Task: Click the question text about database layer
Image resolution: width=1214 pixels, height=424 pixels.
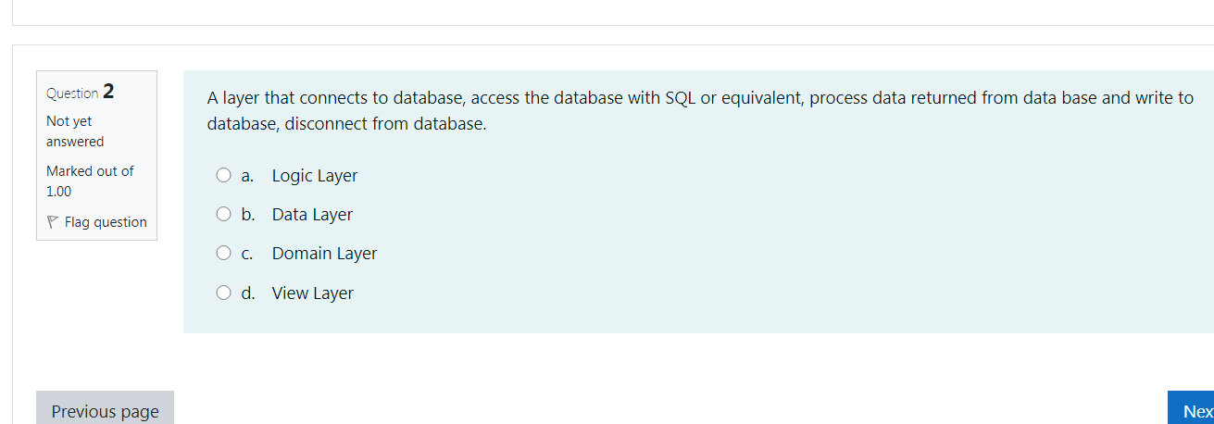Action: click(x=700, y=111)
